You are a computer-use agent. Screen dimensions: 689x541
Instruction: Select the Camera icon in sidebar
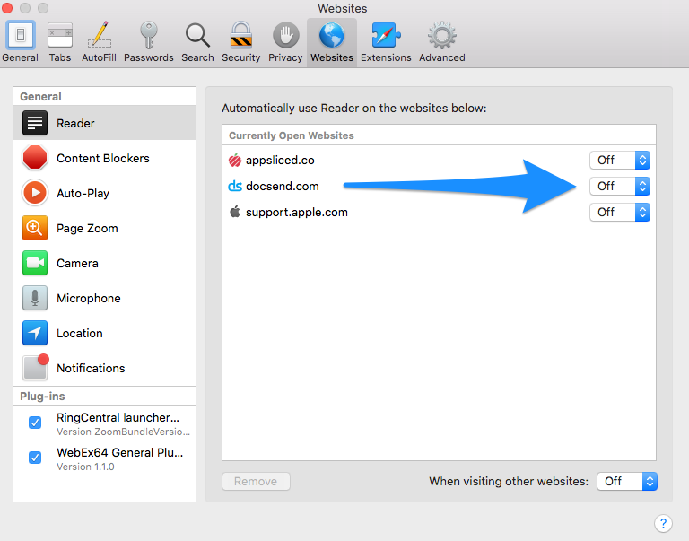point(35,263)
